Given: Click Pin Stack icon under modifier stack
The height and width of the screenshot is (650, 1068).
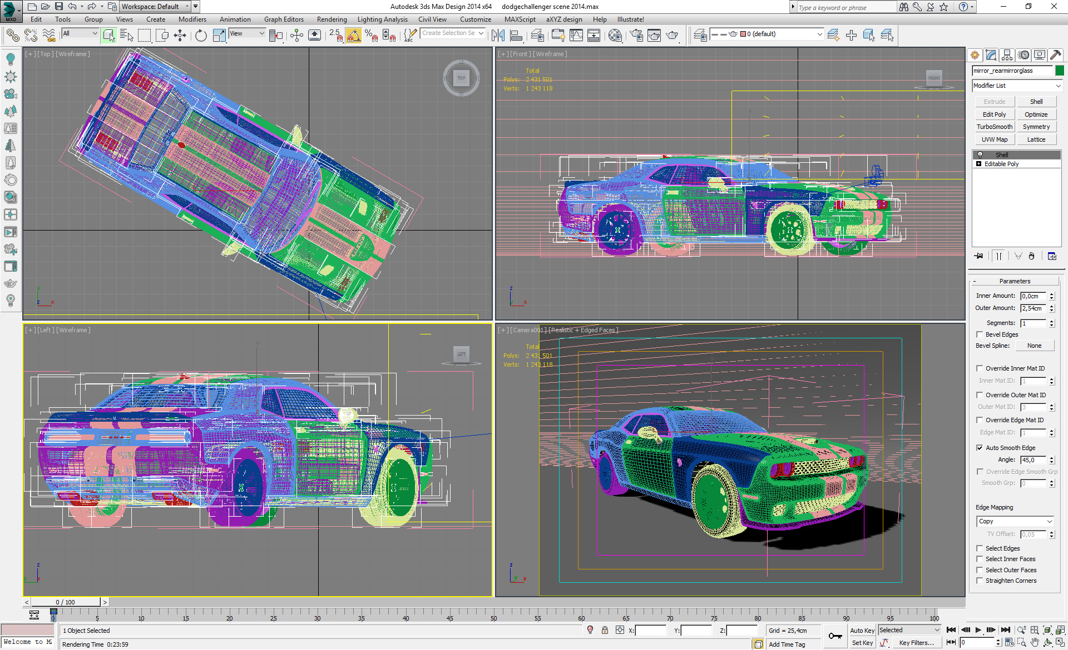Looking at the screenshot, I should pyautogui.click(x=979, y=256).
